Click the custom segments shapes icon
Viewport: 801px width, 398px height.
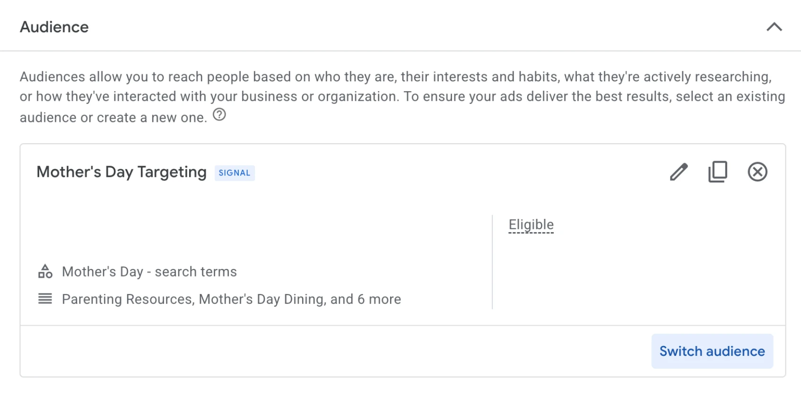click(45, 271)
